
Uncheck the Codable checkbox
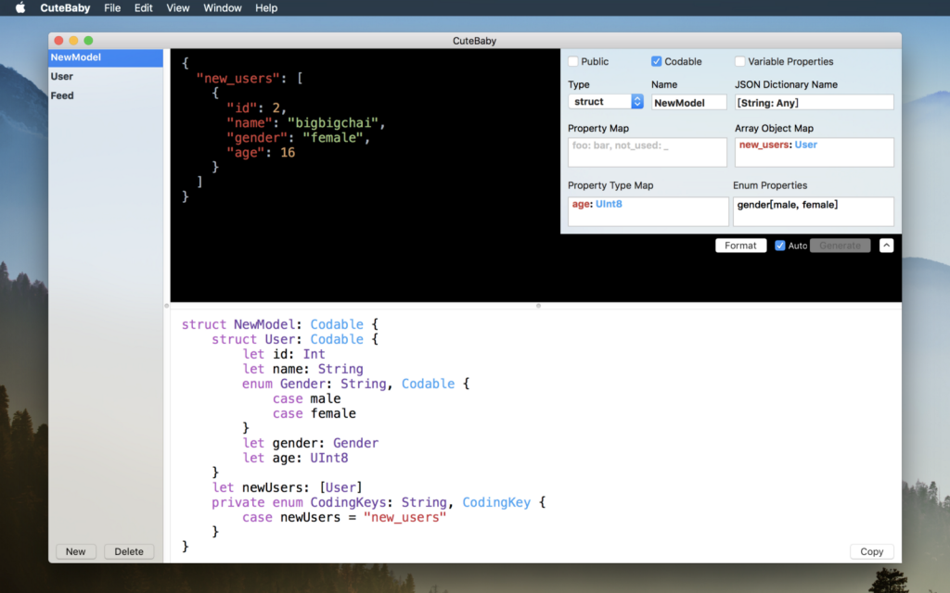pyautogui.click(x=657, y=62)
